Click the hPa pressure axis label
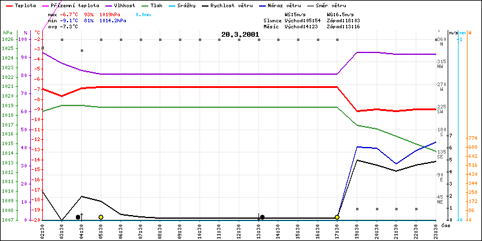Screen dimensions: 482x241 click(7, 32)
